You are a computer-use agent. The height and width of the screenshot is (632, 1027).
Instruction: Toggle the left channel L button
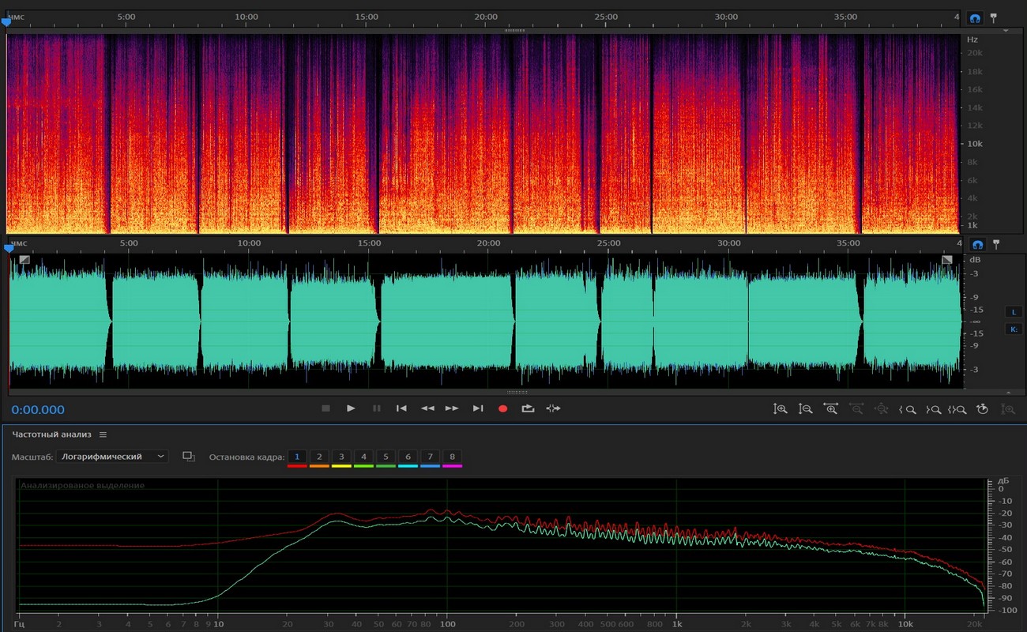pos(1013,312)
